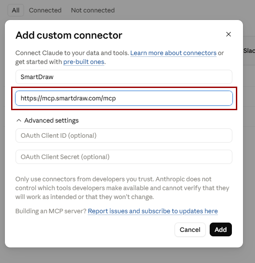Switch to the All filter tab
Viewport: 255px width, 263px height.
pyautogui.click(x=16, y=10)
